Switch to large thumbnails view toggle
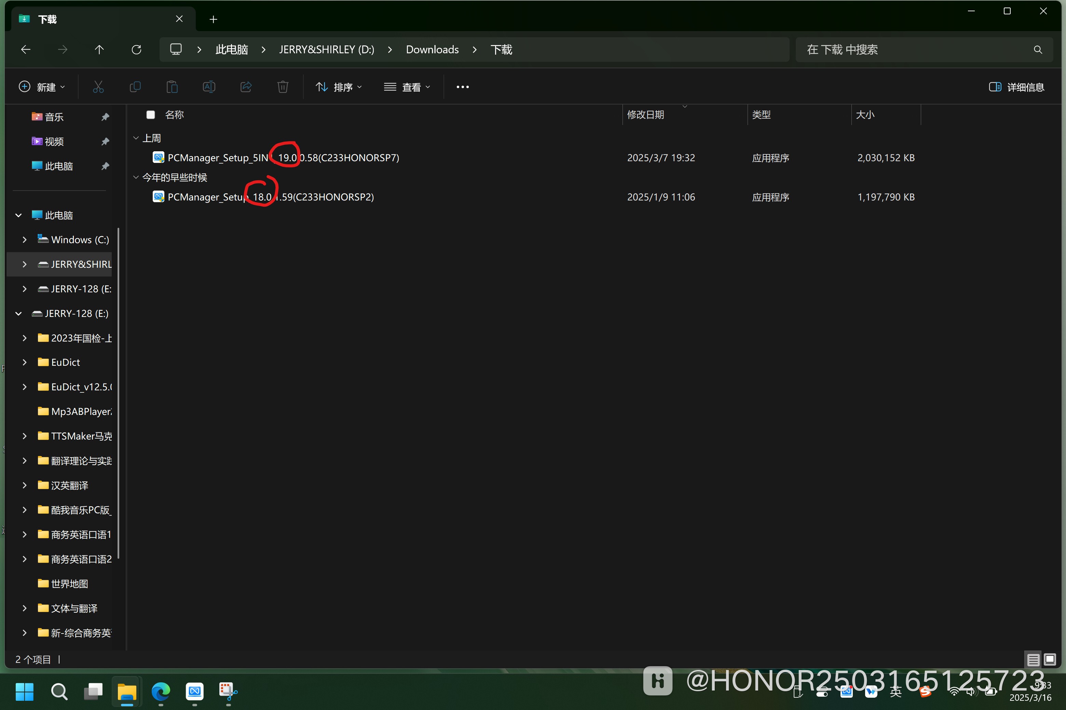This screenshot has height=710, width=1066. pos(1050,659)
